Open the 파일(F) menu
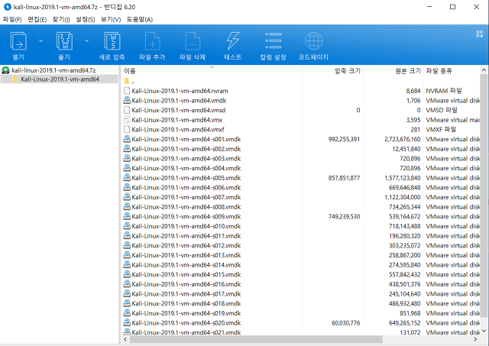489x346 pixels. point(12,20)
